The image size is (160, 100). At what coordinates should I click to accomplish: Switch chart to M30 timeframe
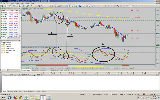133,6
